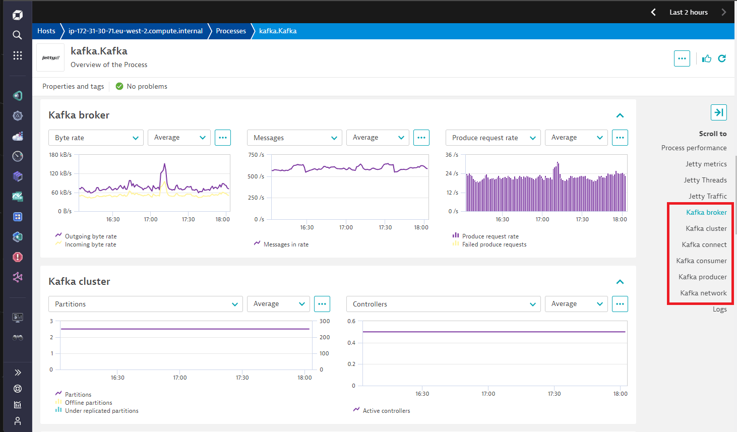Screen dimensions: 737x432
Task: Click No problems status
Action: pyautogui.click(x=142, y=86)
